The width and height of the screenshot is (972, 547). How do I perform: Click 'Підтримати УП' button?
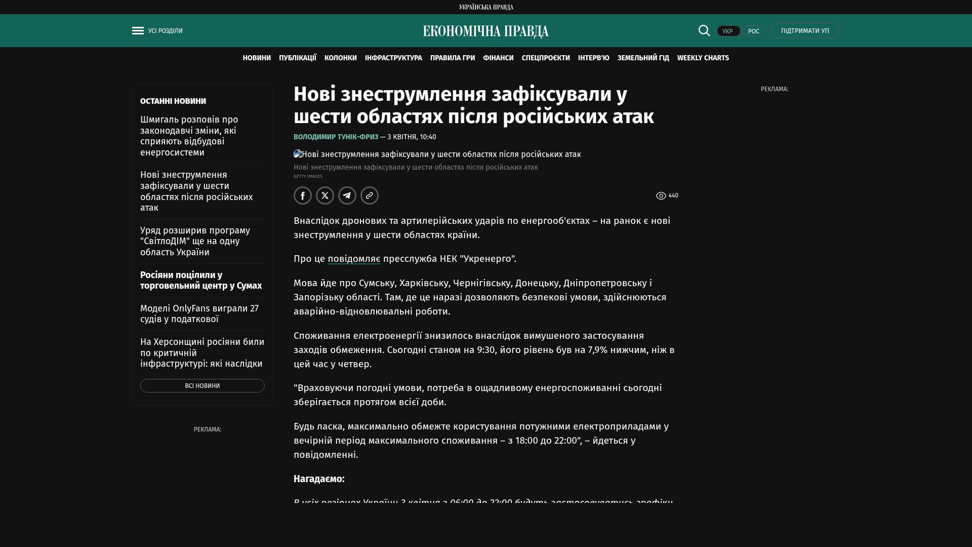coord(805,31)
